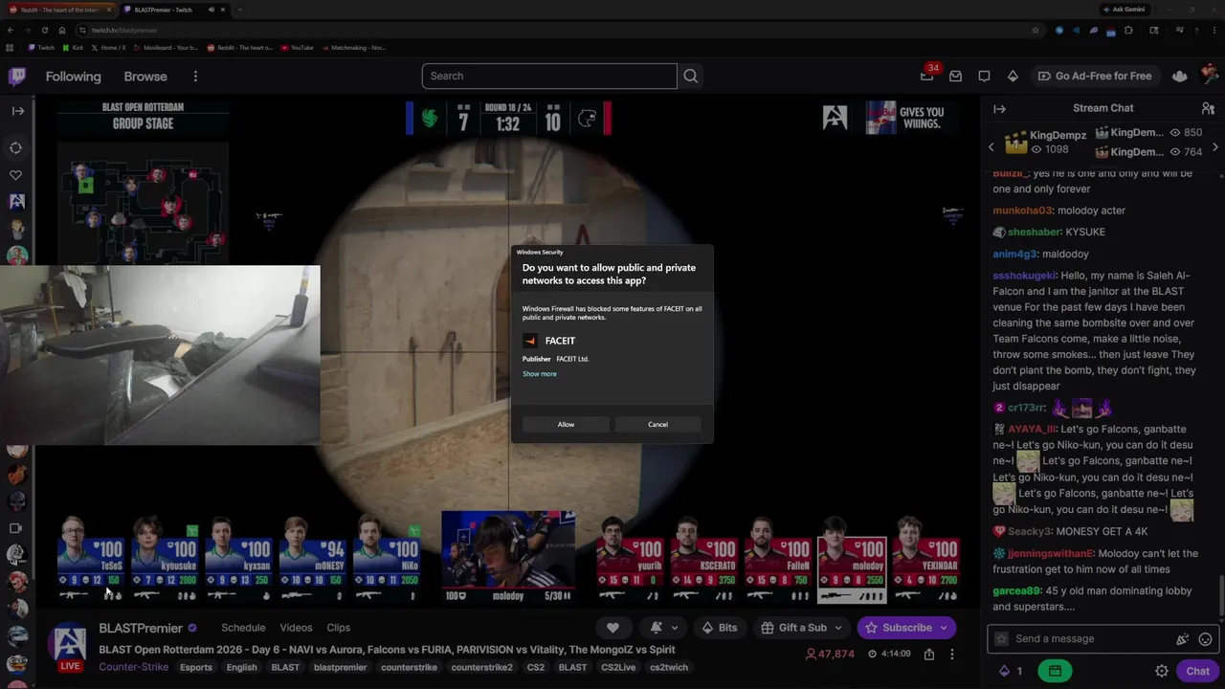The image size is (1225, 689).
Task: Click the Bits cheer icon in message field
Action: [1182, 639]
